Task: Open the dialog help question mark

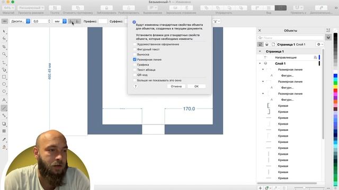Action: pos(136,86)
